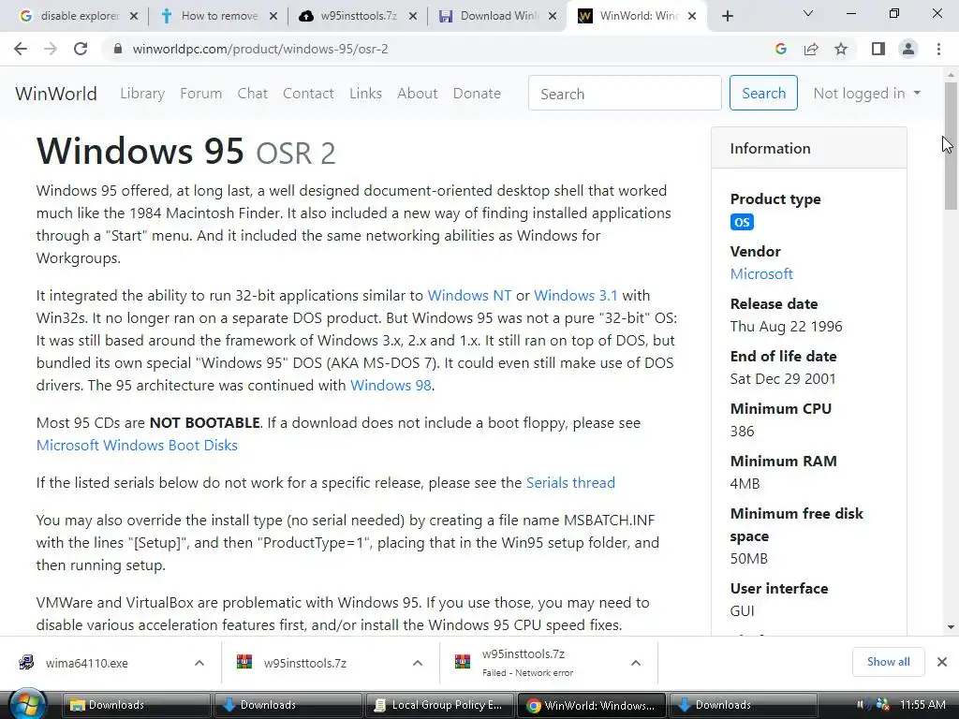This screenshot has height=719, width=959.
Task: Click the share page icon
Action: click(811, 49)
